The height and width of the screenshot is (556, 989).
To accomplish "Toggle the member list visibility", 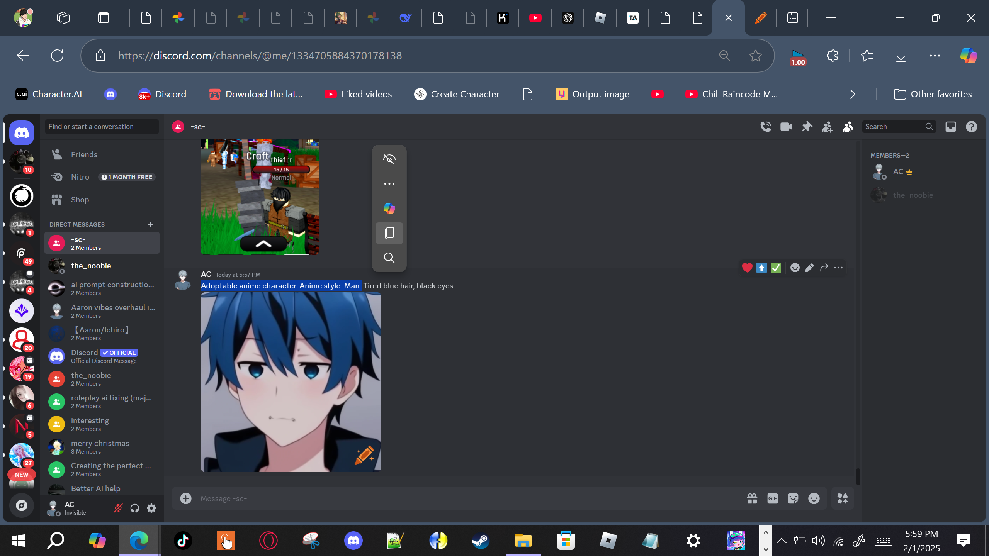I will click(848, 127).
